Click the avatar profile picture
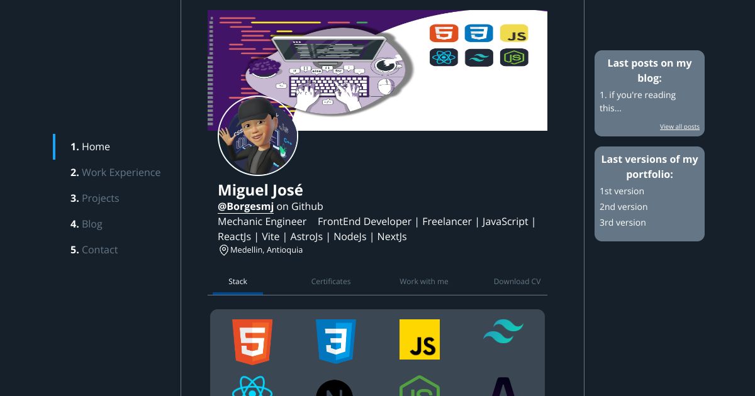 pos(258,136)
